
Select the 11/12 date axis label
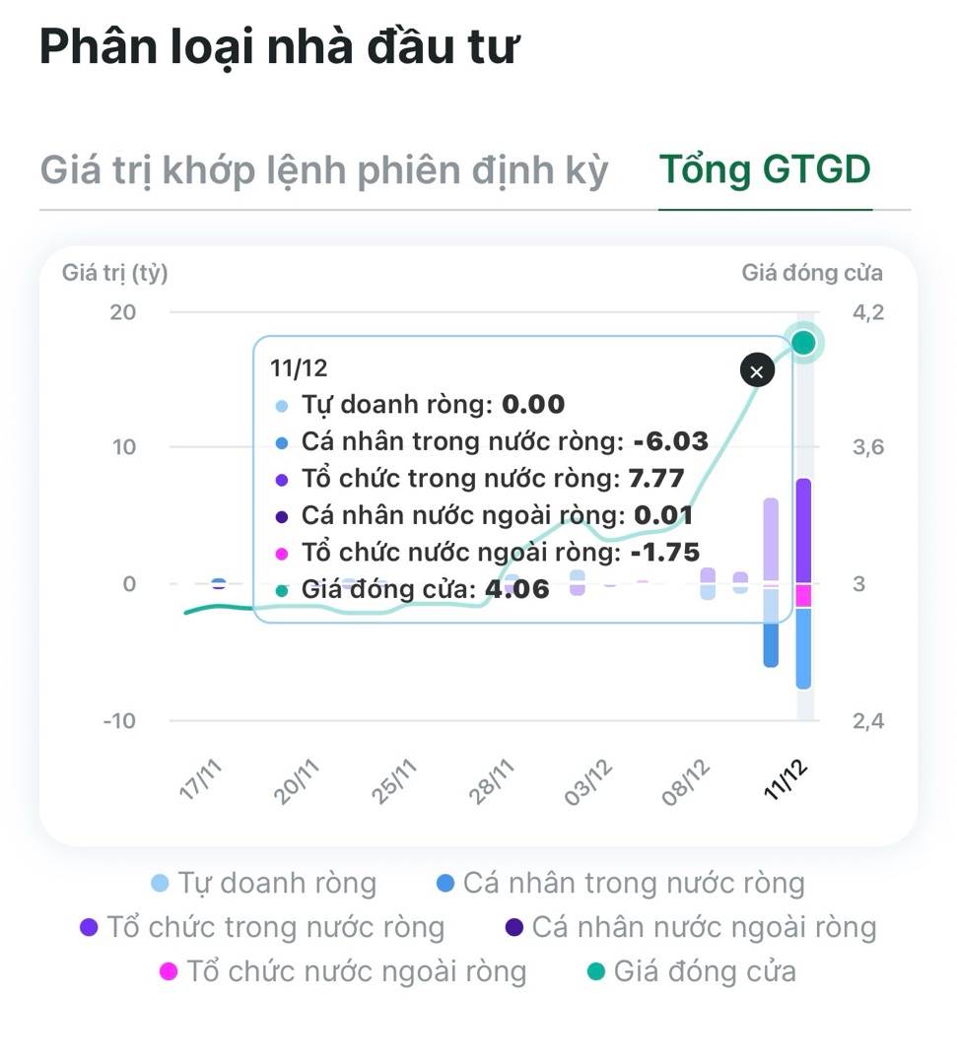pyautogui.click(x=786, y=782)
